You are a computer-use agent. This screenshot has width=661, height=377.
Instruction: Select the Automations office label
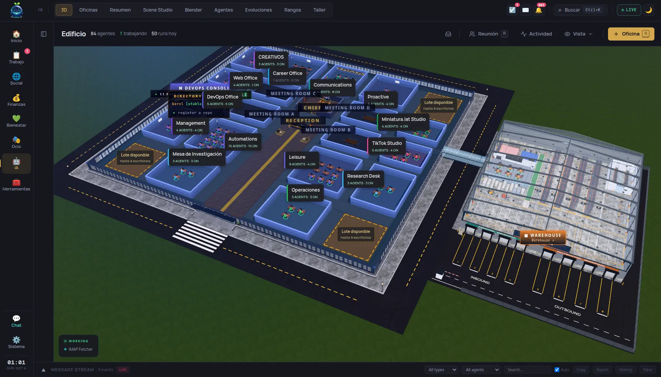(243, 142)
